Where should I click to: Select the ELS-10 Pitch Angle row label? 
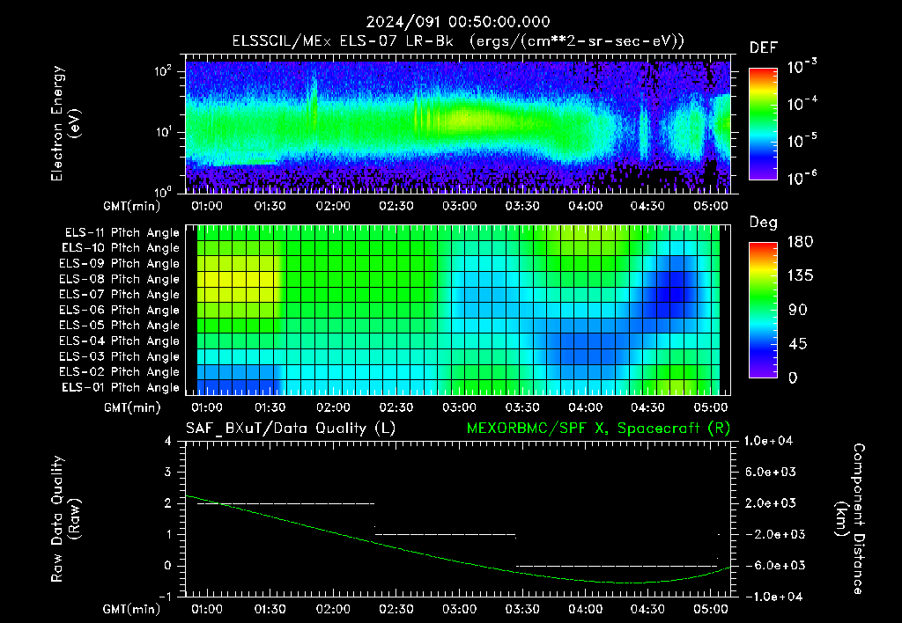121,248
